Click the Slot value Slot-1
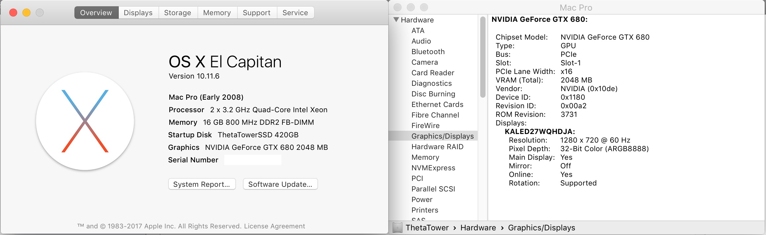Screen dimensions: 766x235 point(571,63)
